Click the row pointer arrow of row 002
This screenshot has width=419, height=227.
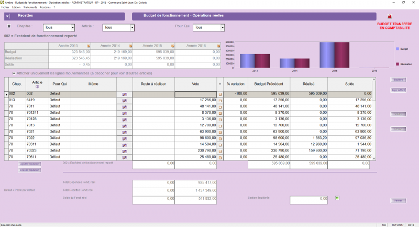tap(6, 94)
